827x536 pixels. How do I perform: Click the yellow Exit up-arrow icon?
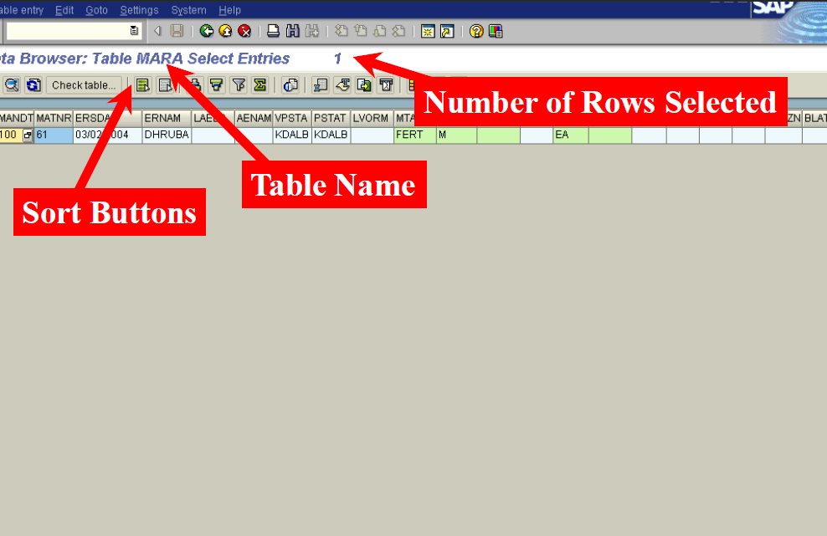225,31
